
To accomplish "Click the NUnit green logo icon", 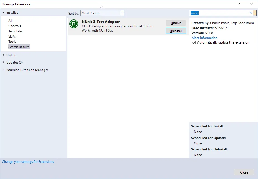I will [x=74, y=24].
